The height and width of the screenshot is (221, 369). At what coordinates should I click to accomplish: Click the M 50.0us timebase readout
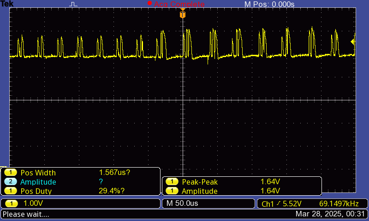[x=182, y=203]
